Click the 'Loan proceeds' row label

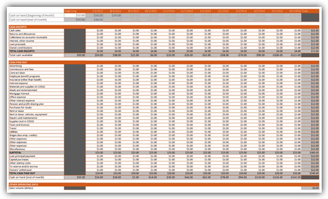click(17, 45)
